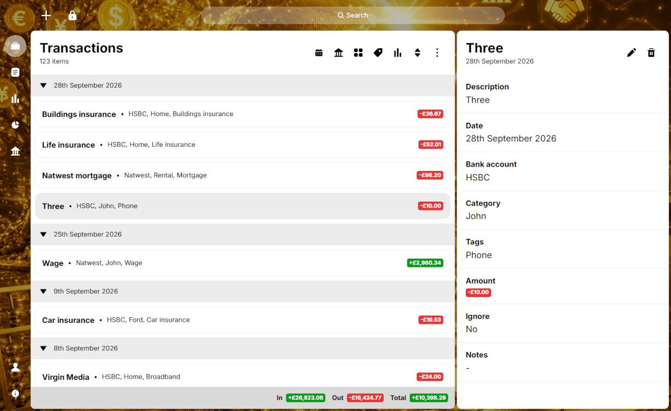Click the -£10.00 Amount badge in details
Viewport: 671px width, 411px height.
click(479, 293)
